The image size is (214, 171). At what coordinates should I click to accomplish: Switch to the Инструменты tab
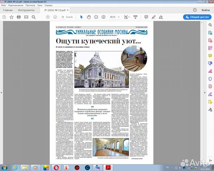point(26,10)
